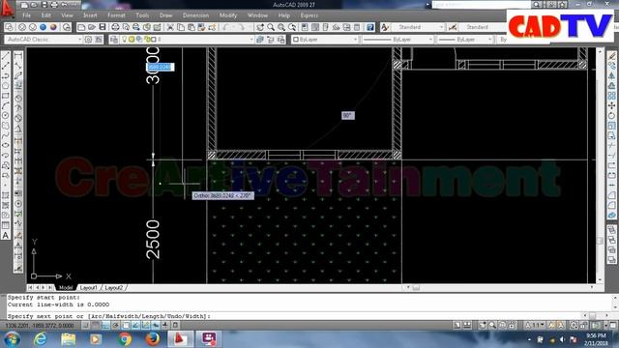The height and width of the screenshot is (348, 619).
Task: Toggle Grid display in status bar
Action: tap(96, 326)
